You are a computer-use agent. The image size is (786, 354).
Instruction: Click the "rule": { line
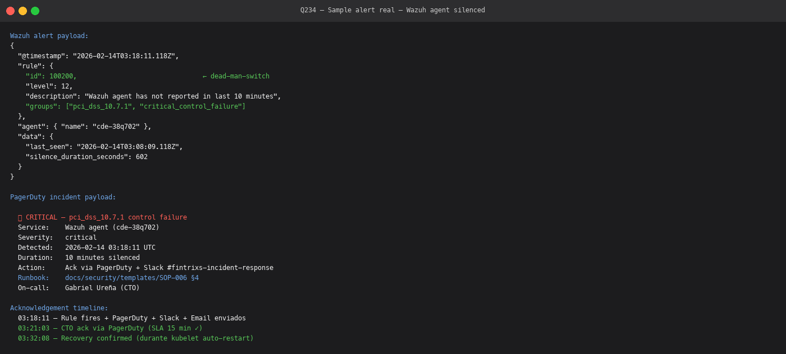[35, 66]
